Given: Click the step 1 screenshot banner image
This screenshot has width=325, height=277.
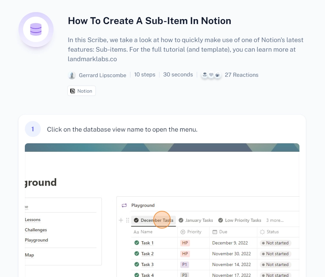Looking at the screenshot, I should coord(162,148).
